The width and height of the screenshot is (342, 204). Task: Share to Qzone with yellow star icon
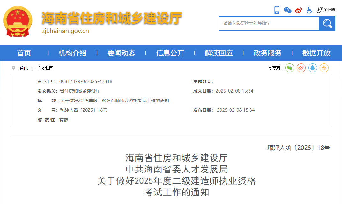pyautogui.click(x=324, y=68)
